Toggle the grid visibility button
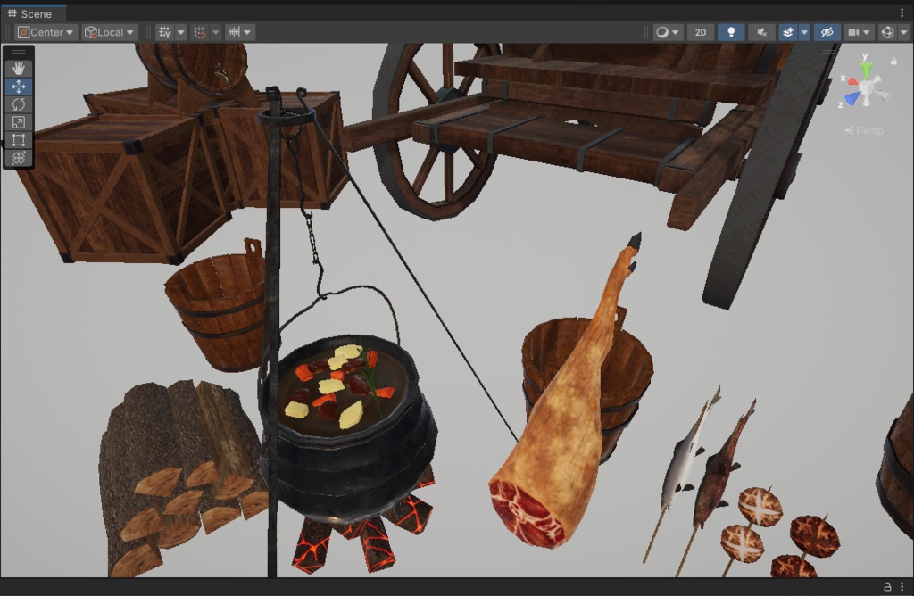The height and width of the screenshot is (596, 914). coord(165,33)
